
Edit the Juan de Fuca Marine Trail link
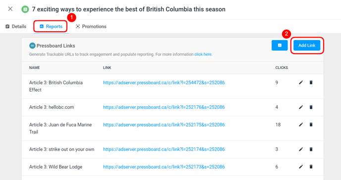[301, 124]
